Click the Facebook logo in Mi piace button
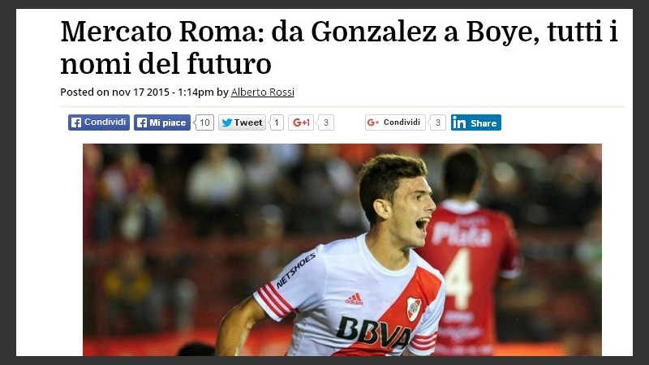This screenshot has width=649, height=365. (x=142, y=123)
